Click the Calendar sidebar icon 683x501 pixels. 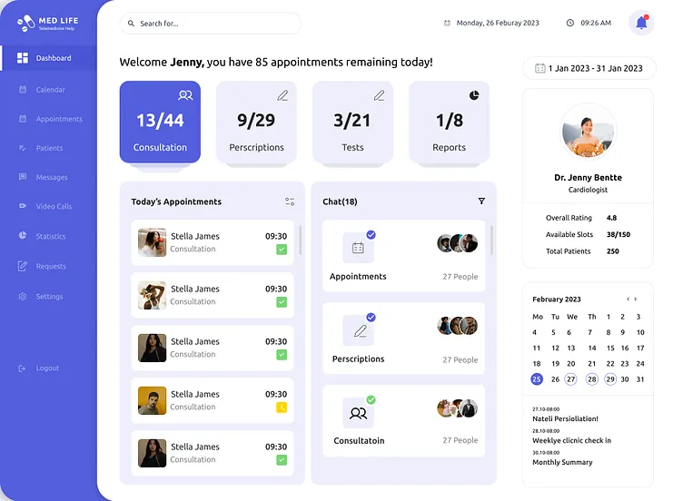click(23, 89)
